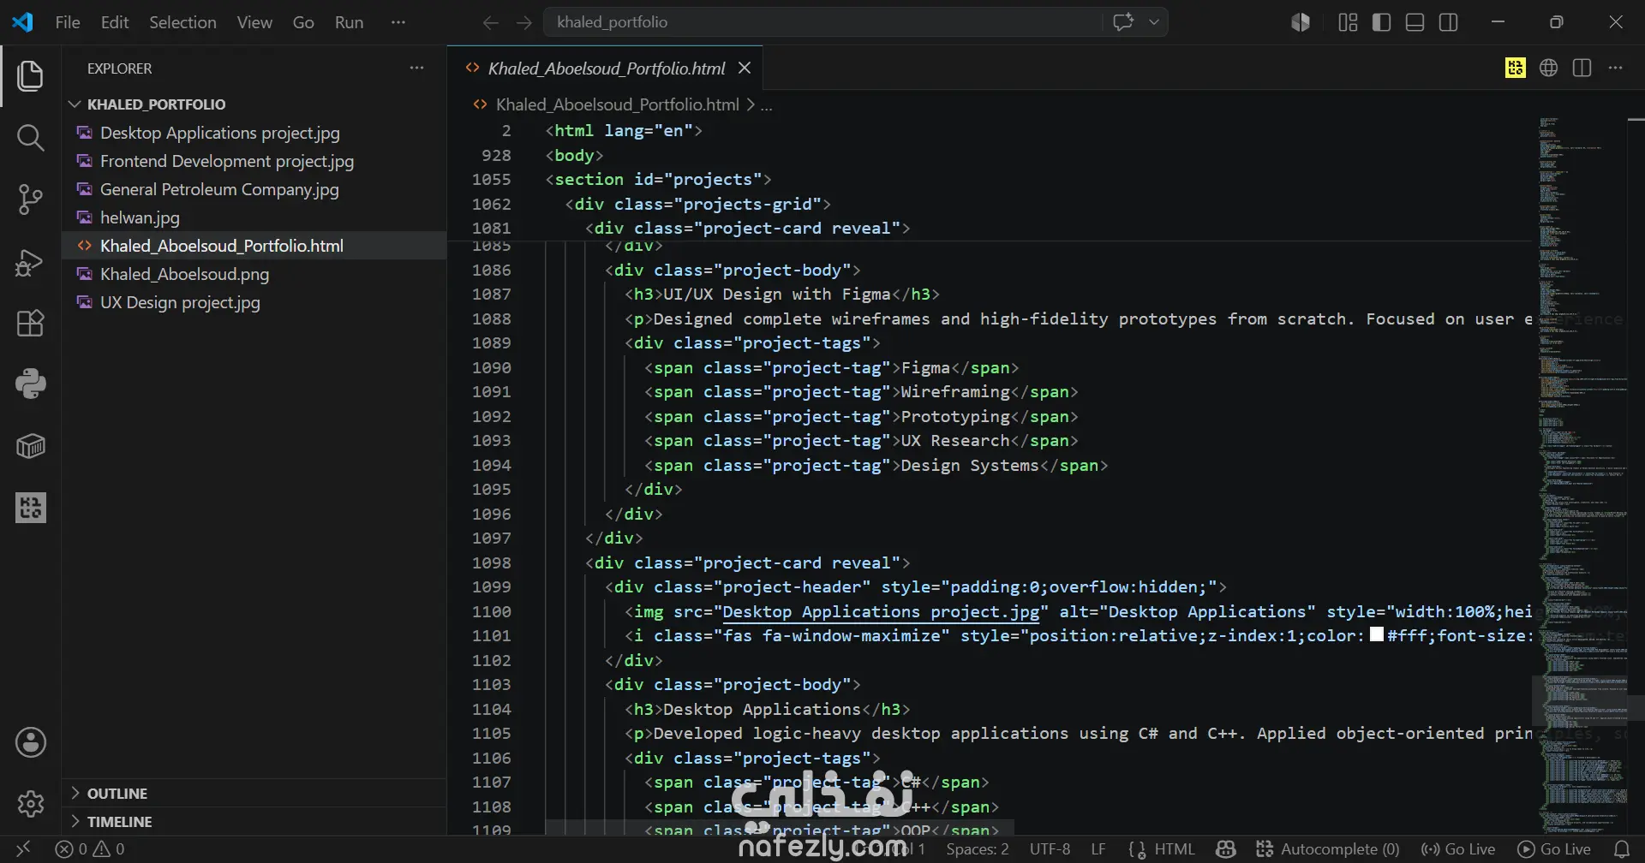This screenshot has height=863, width=1645.
Task: Click the #fff color swatch in line 1101
Action: 1377,634
